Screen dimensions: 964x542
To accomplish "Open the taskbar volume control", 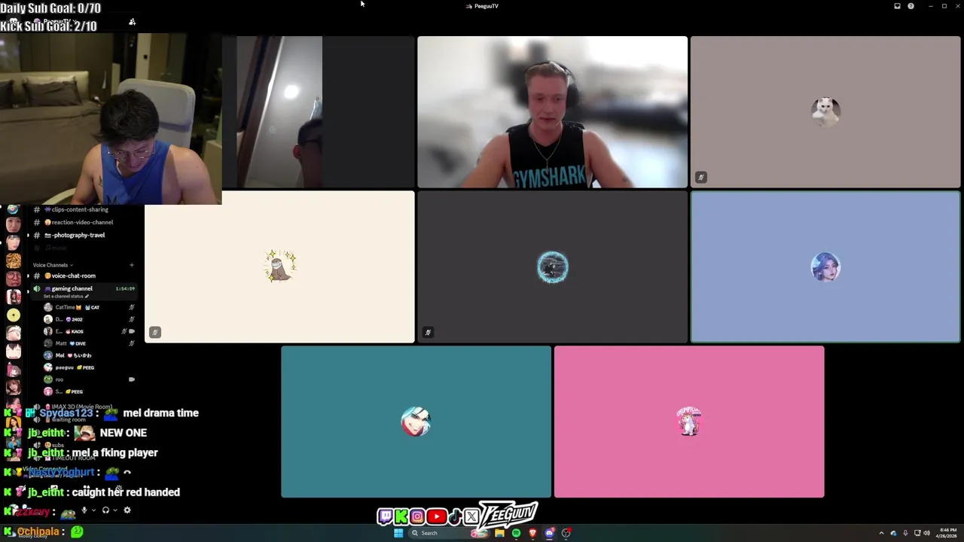I will [x=926, y=533].
